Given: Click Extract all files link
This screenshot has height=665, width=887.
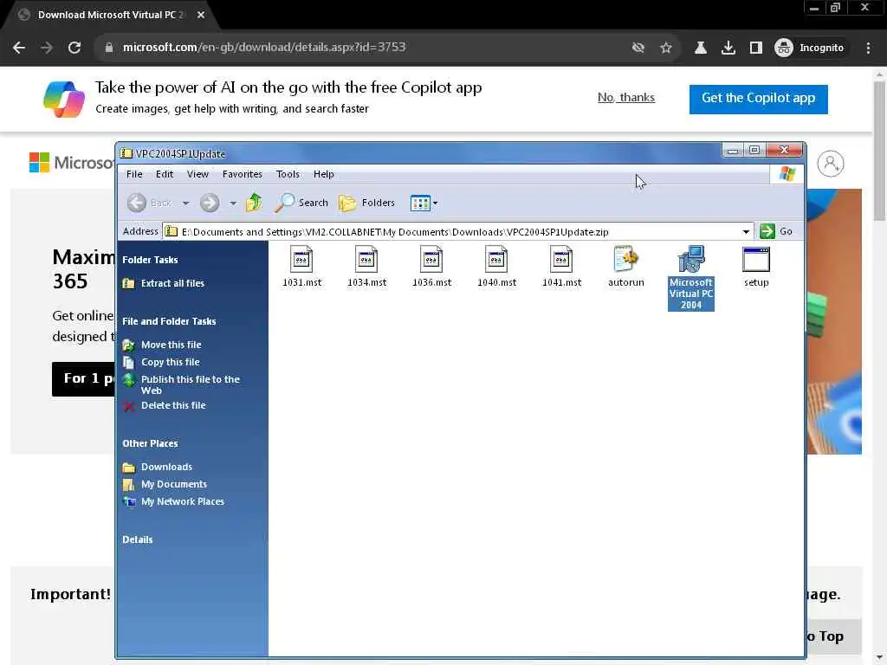Looking at the screenshot, I should 172,283.
